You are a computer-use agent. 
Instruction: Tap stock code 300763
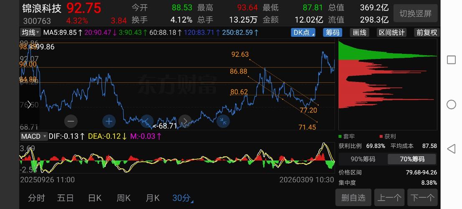coord(37,21)
